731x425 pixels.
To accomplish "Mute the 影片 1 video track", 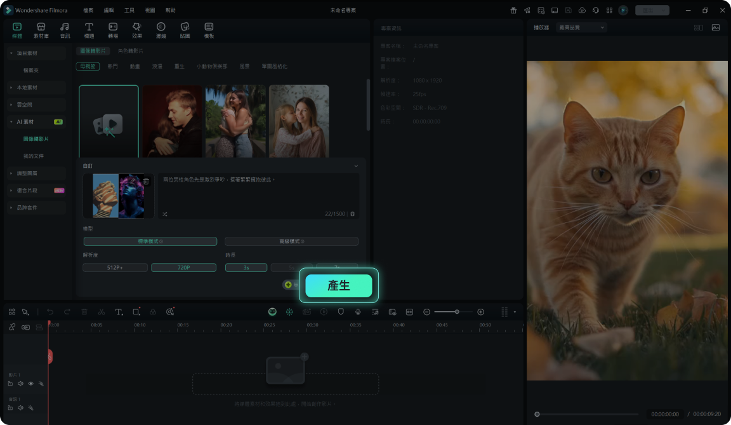I will [20, 384].
